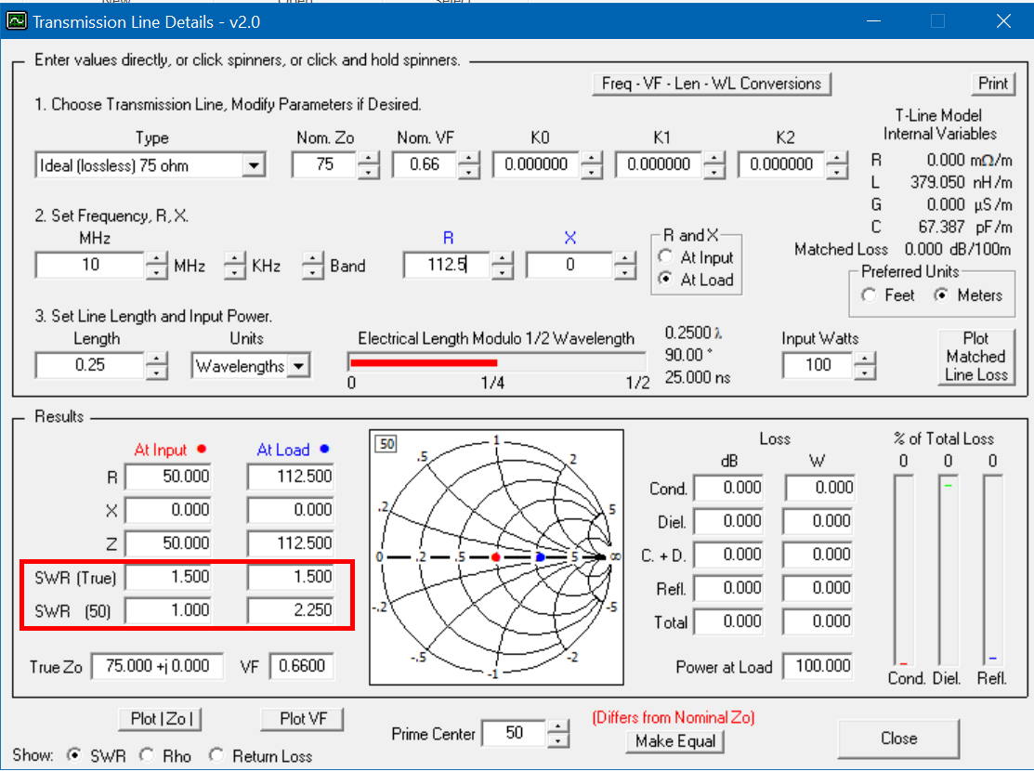The width and height of the screenshot is (1034, 771).
Task: Decrease the Nom. VF spinner value
Action: click(x=469, y=173)
